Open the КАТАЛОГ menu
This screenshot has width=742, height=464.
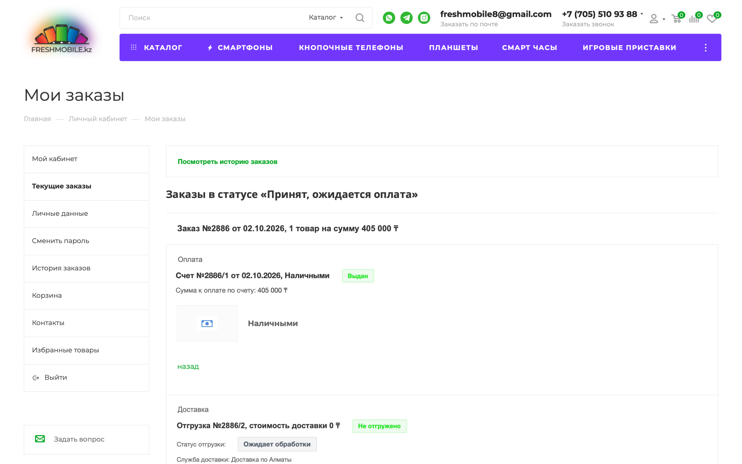tap(157, 47)
